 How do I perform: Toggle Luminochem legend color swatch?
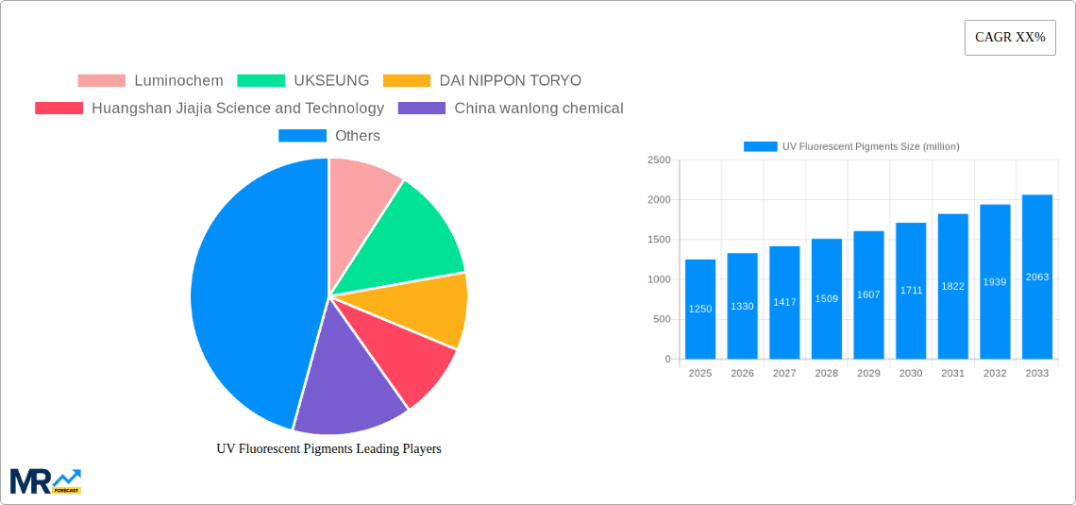101,81
